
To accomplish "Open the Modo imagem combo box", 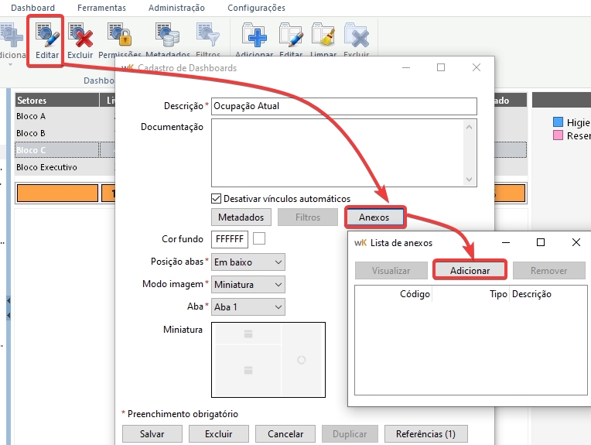I will pyautogui.click(x=248, y=285).
